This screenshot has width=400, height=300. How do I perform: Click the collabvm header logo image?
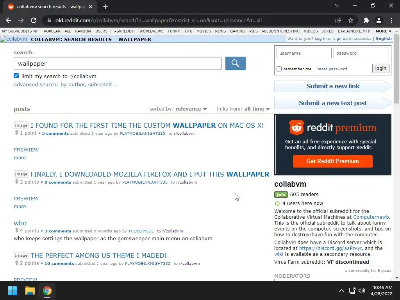tap(14, 39)
